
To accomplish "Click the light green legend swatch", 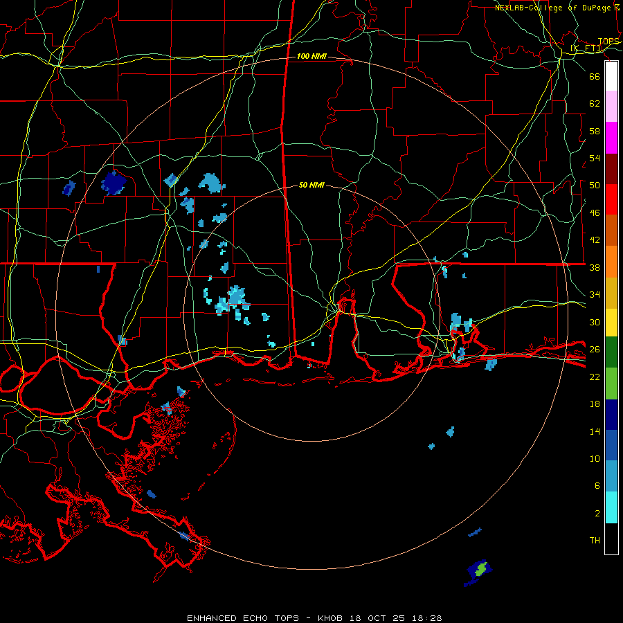I will click(611, 383).
